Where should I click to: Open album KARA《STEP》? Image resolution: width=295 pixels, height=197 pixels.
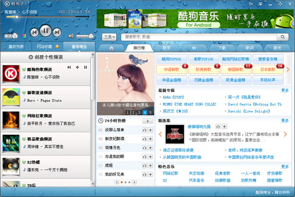tap(173, 97)
